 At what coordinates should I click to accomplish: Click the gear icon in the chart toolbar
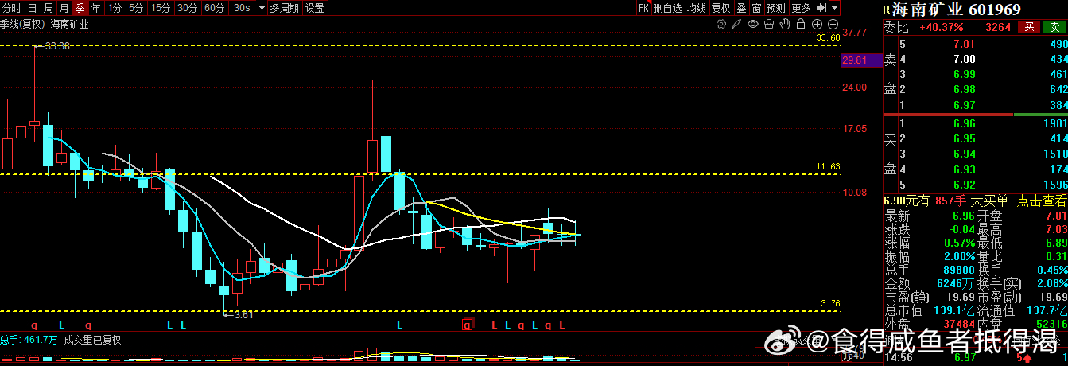[x=722, y=24]
